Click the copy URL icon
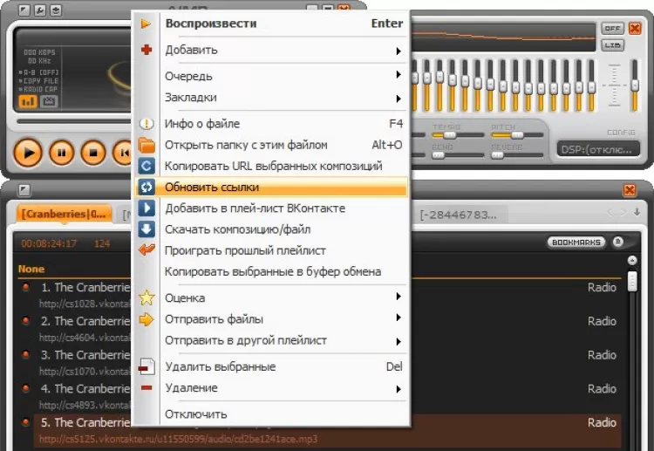This screenshot has width=654, height=451. tap(146, 166)
